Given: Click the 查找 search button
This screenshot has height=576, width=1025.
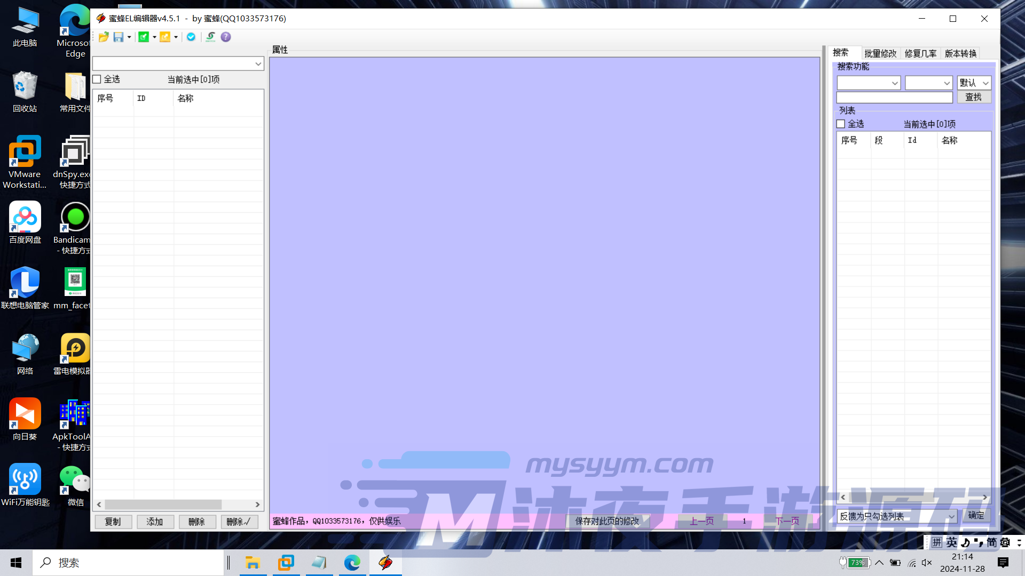Looking at the screenshot, I should (x=973, y=97).
